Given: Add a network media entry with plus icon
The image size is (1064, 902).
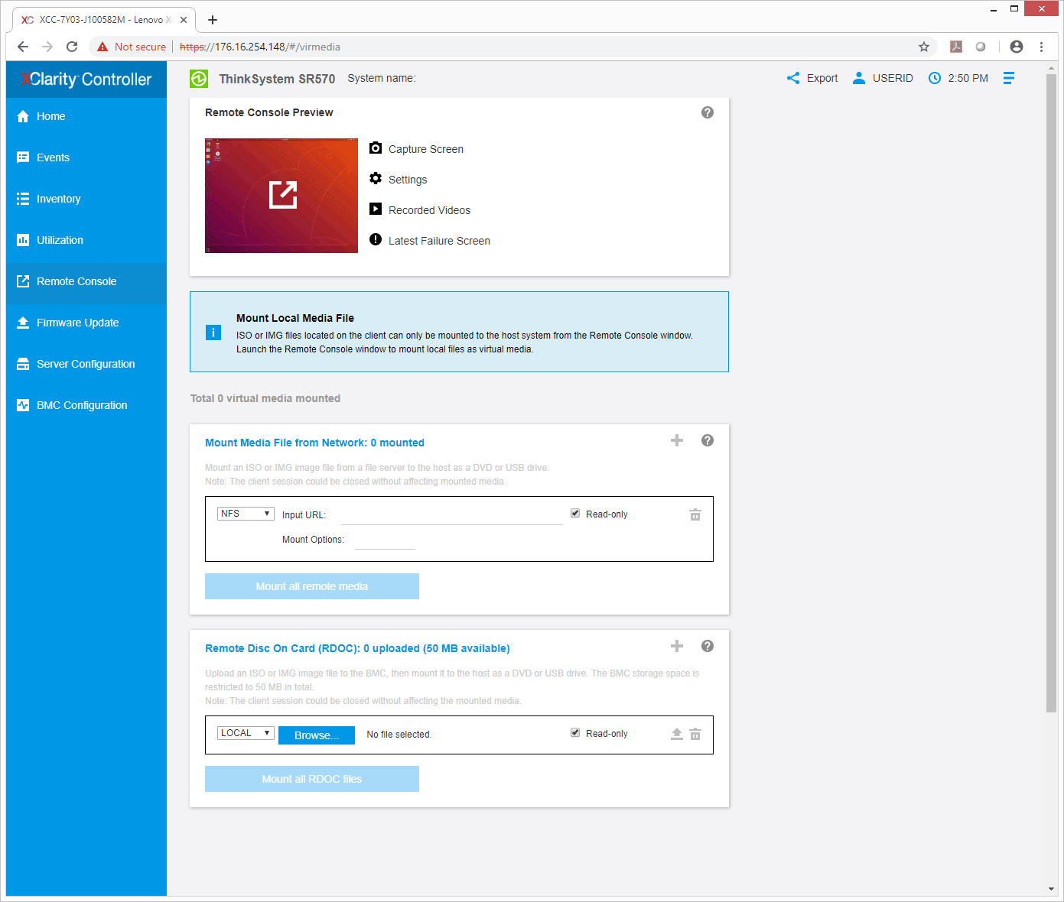Looking at the screenshot, I should tap(677, 440).
